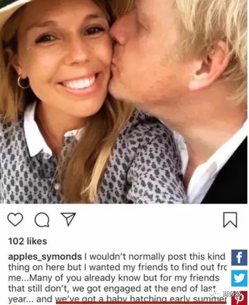249x305 pixels.
Task: Save the post with the bookmark icon
Action: (230, 220)
